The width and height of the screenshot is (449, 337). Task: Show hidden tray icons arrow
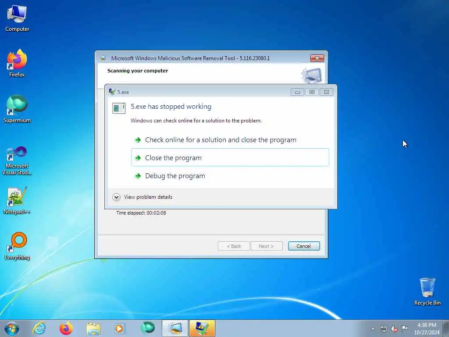(x=373, y=329)
